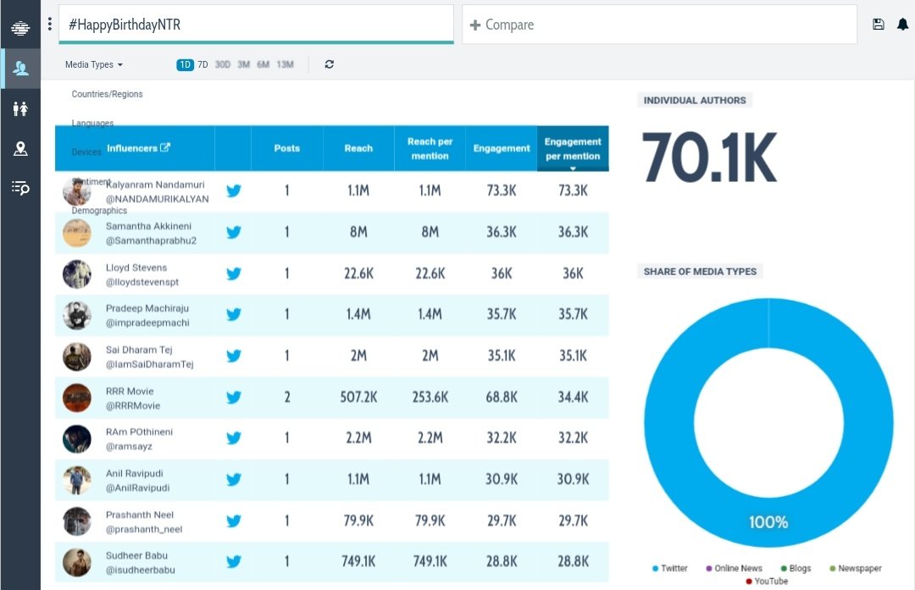This screenshot has height=590, width=915.
Task: Open the three-dot options menu beside search
Action: (x=50, y=24)
